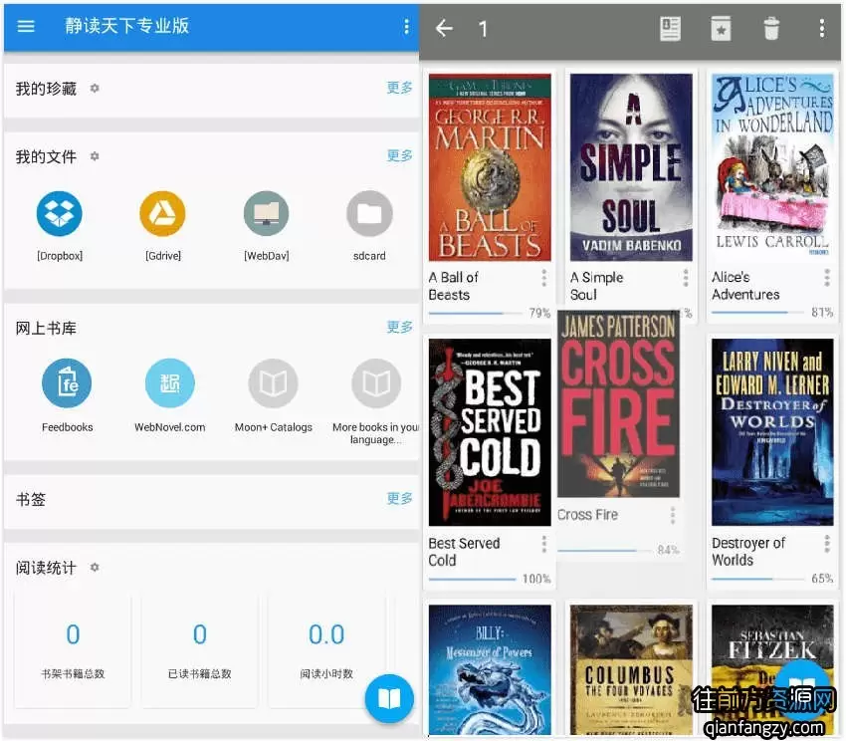The width and height of the screenshot is (846, 741).
Task: Click the 阅读统计 section heading
Action: click(46, 568)
